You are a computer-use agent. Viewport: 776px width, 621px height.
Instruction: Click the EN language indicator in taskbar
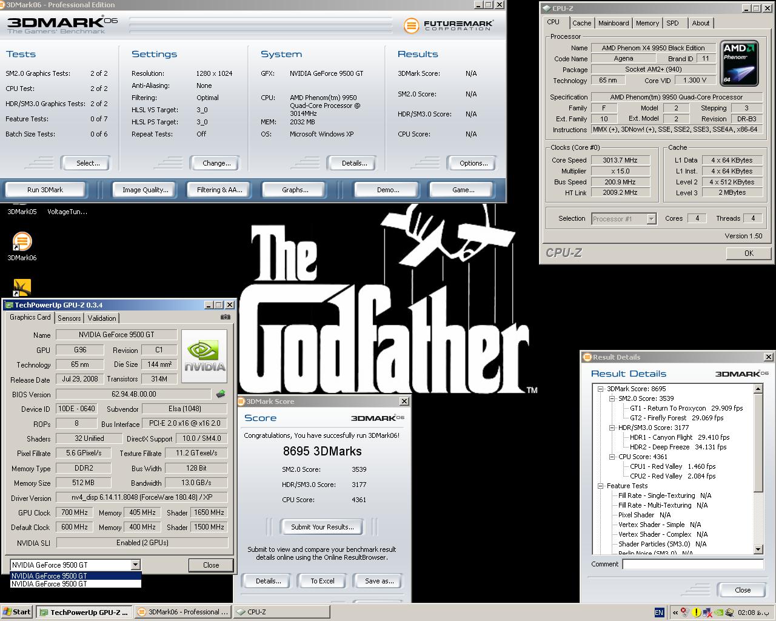click(659, 613)
